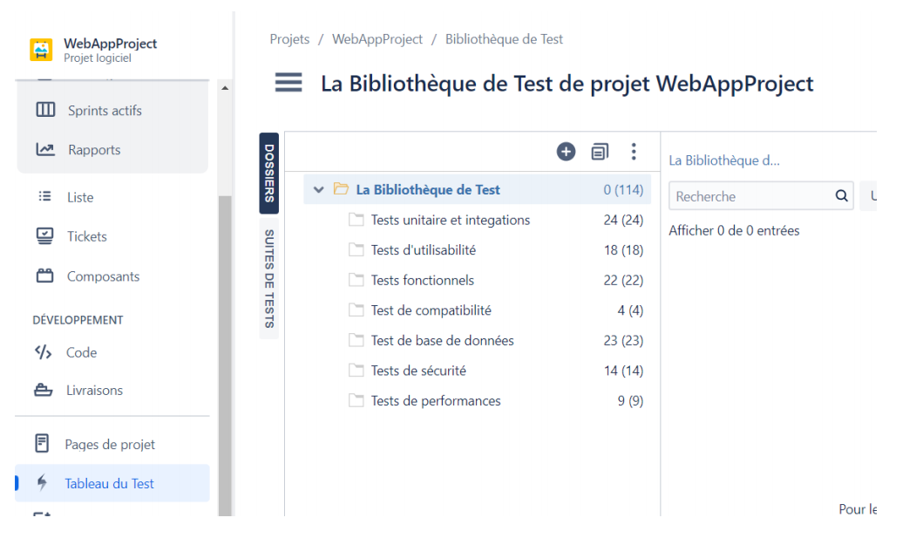Select Tests fonctionnels folder
The image size is (923, 545).
tap(422, 280)
